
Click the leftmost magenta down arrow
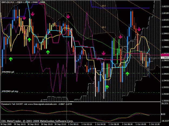click(24, 18)
